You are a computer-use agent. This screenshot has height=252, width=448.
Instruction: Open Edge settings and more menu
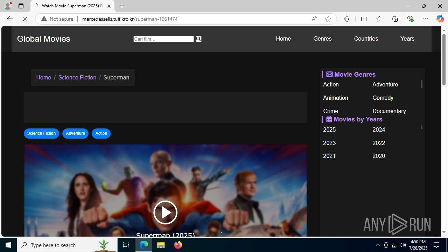coord(425,19)
